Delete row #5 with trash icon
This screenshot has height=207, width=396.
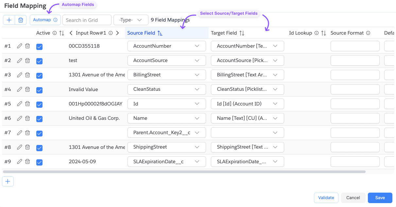tap(27, 104)
